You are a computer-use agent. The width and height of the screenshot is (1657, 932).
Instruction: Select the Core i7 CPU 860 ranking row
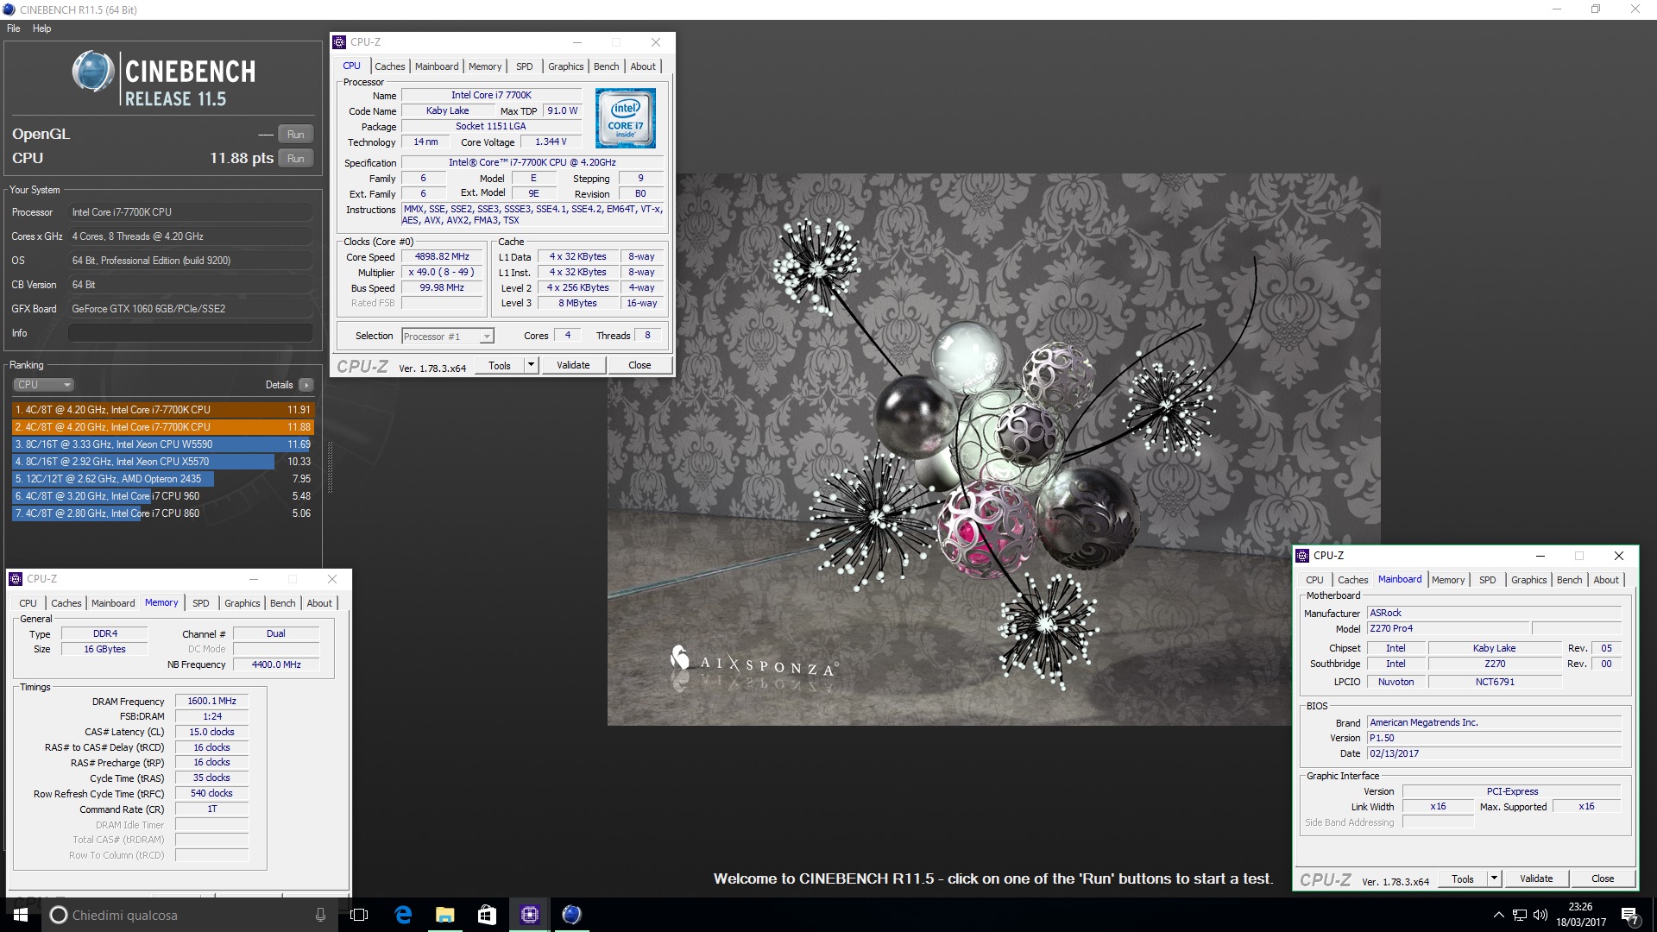163,513
